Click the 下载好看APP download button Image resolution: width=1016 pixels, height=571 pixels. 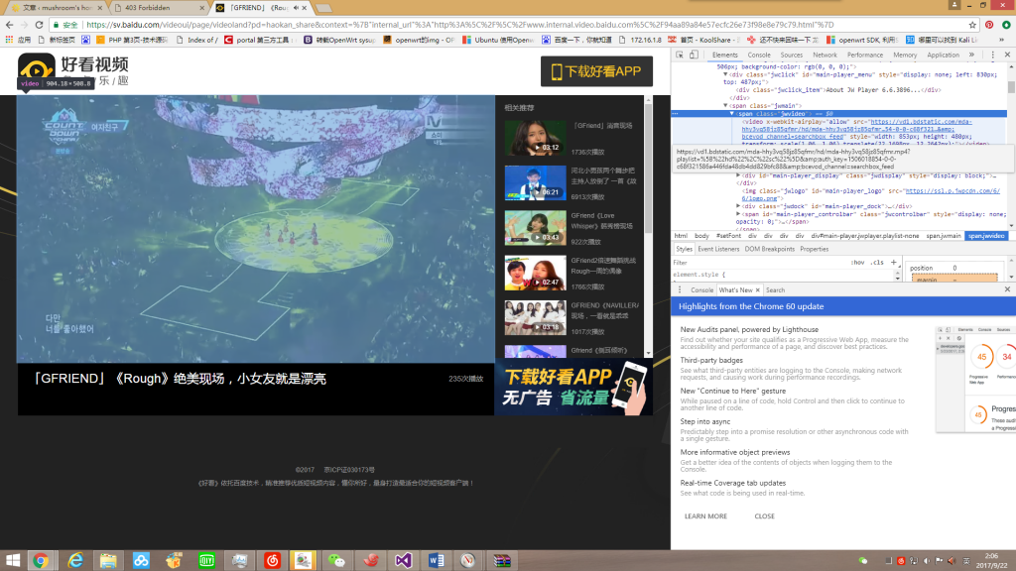click(x=596, y=71)
